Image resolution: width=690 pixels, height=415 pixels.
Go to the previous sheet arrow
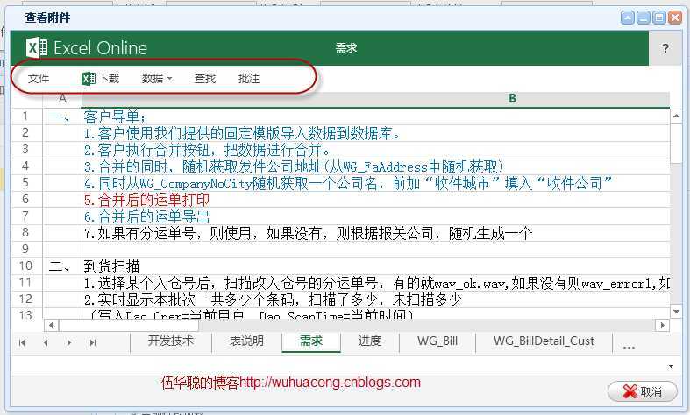[46, 342]
